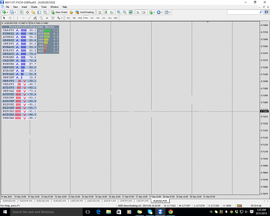Open the MetaEditor book icon
This screenshot has height=216, width=270.
click(71, 12)
